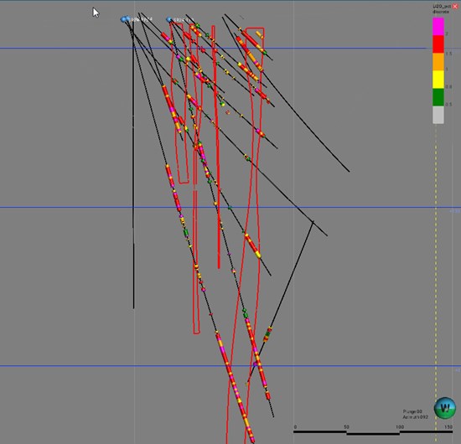Pick the orange swatch in the grade legend

pyautogui.click(x=438, y=62)
